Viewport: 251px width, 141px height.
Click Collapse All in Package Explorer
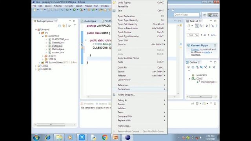[60, 26]
